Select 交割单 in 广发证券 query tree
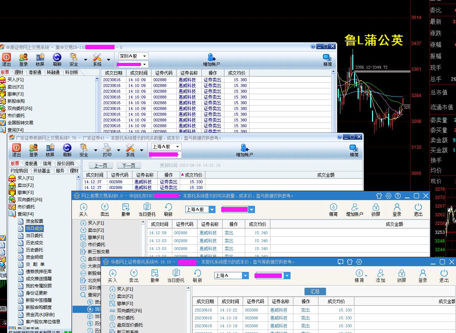The width and height of the screenshot is (456, 333). click(35, 264)
